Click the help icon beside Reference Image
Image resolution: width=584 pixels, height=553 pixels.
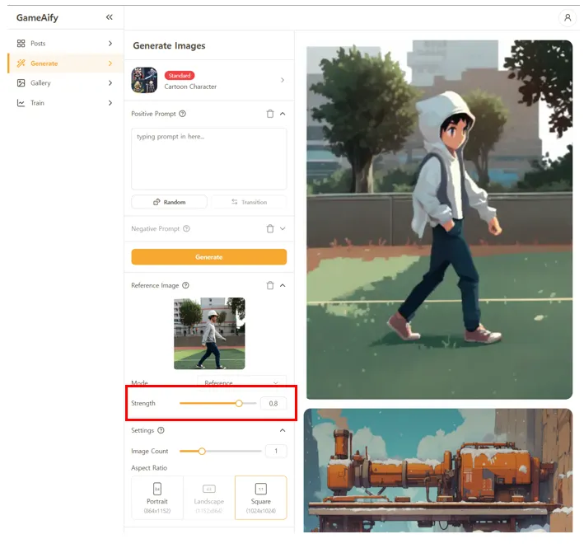(x=185, y=285)
